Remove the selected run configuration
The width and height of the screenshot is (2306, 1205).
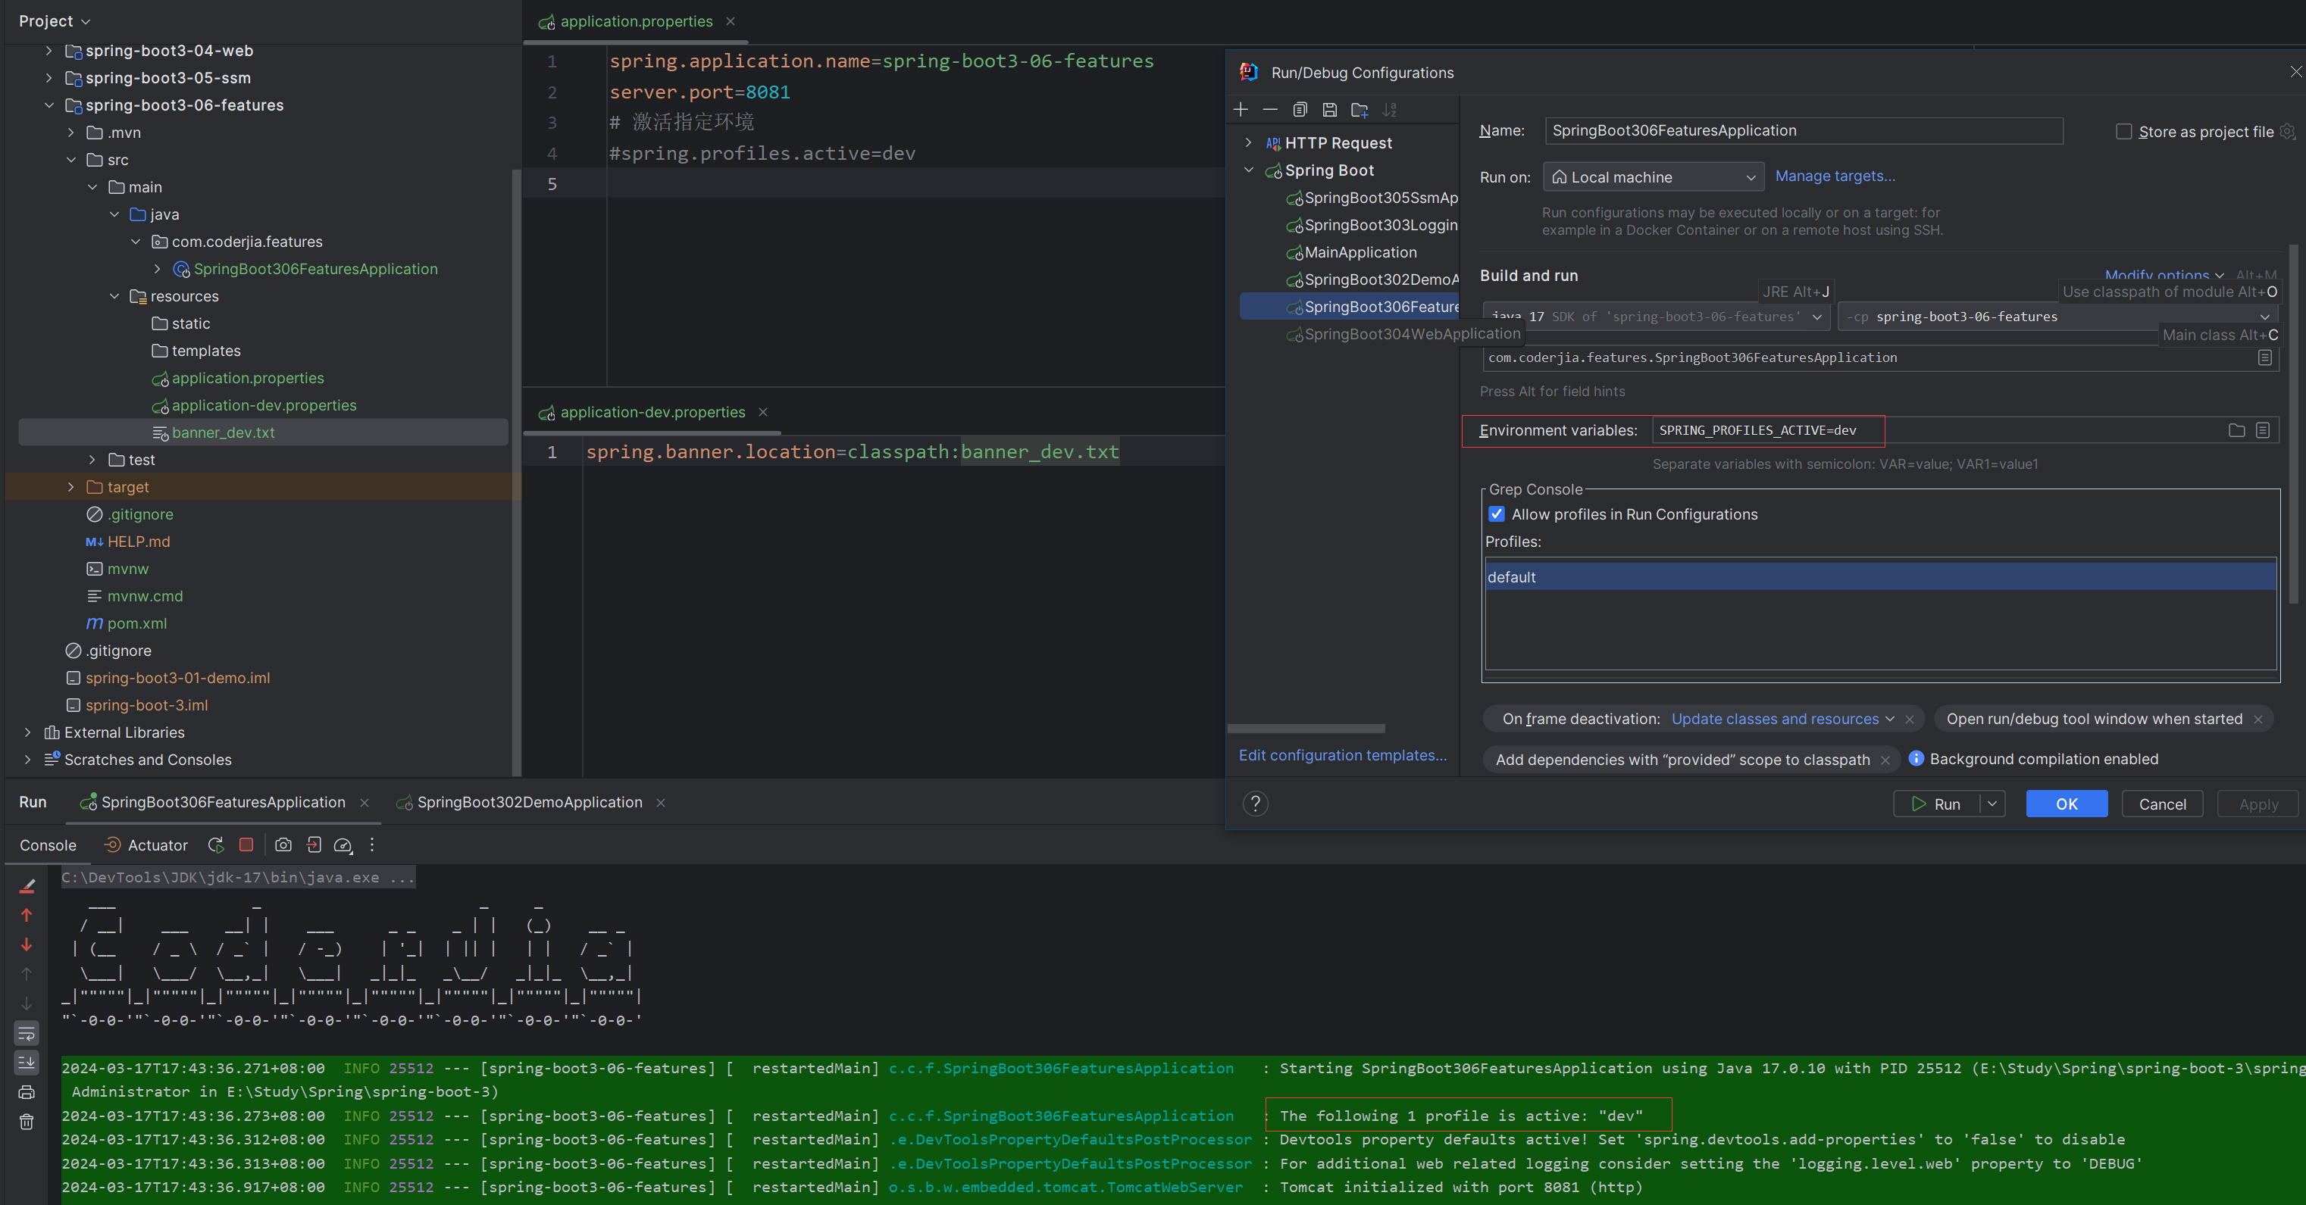click(1269, 109)
